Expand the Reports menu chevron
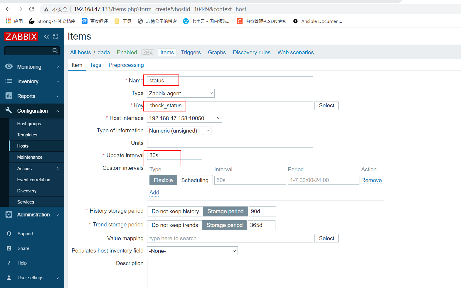The height and width of the screenshot is (288, 461). pyautogui.click(x=58, y=96)
